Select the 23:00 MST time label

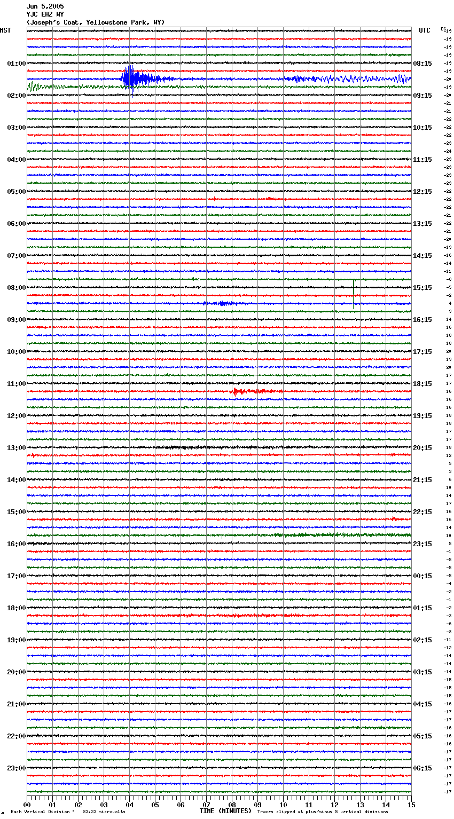[x=17, y=768]
